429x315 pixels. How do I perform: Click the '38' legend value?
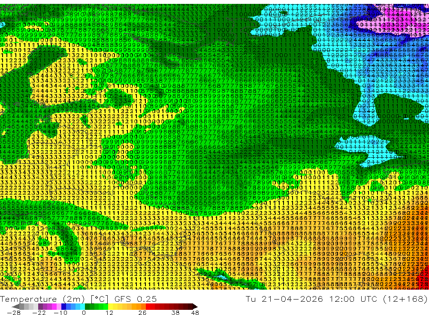(175, 313)
